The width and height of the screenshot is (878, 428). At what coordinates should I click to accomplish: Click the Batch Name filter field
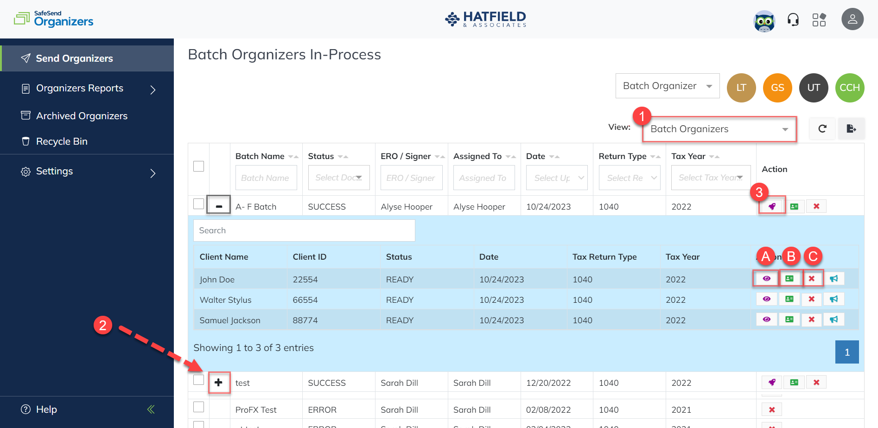(x=266, y=178)
